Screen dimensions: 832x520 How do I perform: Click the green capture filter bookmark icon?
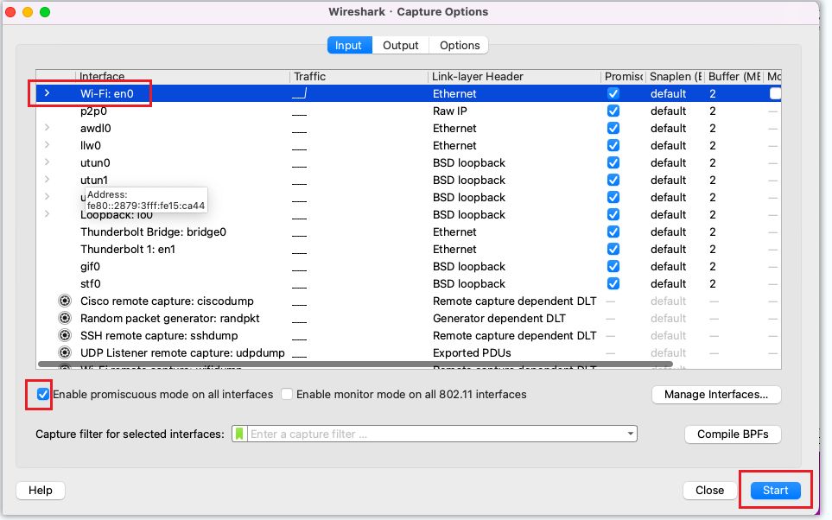pos(239,434)
